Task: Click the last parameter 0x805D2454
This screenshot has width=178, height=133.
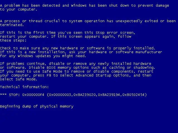Action: click(133, 95)
